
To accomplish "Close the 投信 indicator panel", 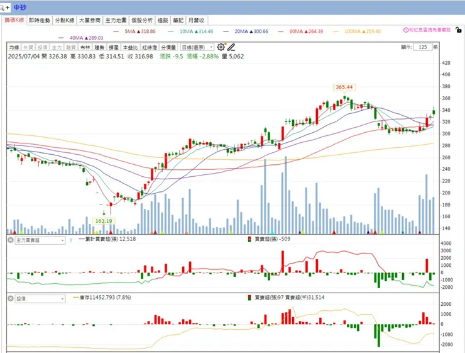I will click(x=11, y=298).
